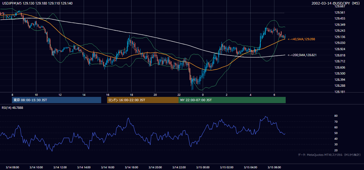364x170 pixels.
Task: Click the 3/14 16:00 date axis label
Action: coord(107,167)
